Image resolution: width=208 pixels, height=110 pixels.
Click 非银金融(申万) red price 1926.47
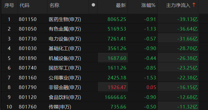(117, 87)
